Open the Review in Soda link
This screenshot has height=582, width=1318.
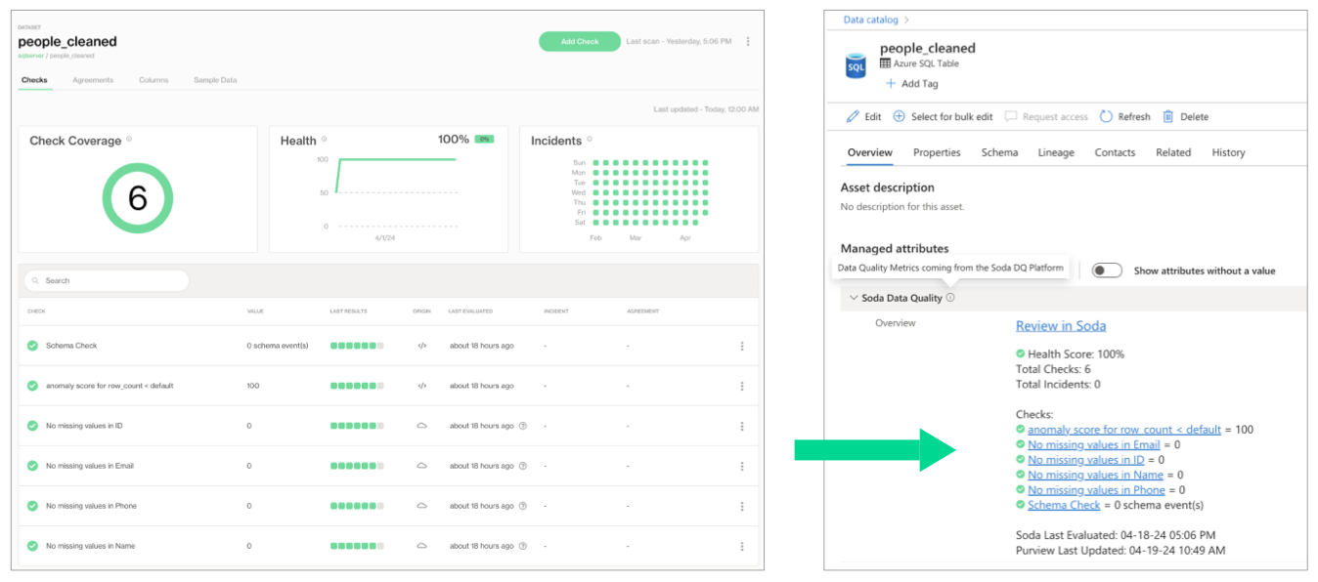pyautogui.click(x=1061, y=325)
